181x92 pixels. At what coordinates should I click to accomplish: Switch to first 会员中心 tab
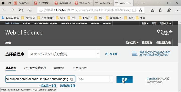coord(22,3)
